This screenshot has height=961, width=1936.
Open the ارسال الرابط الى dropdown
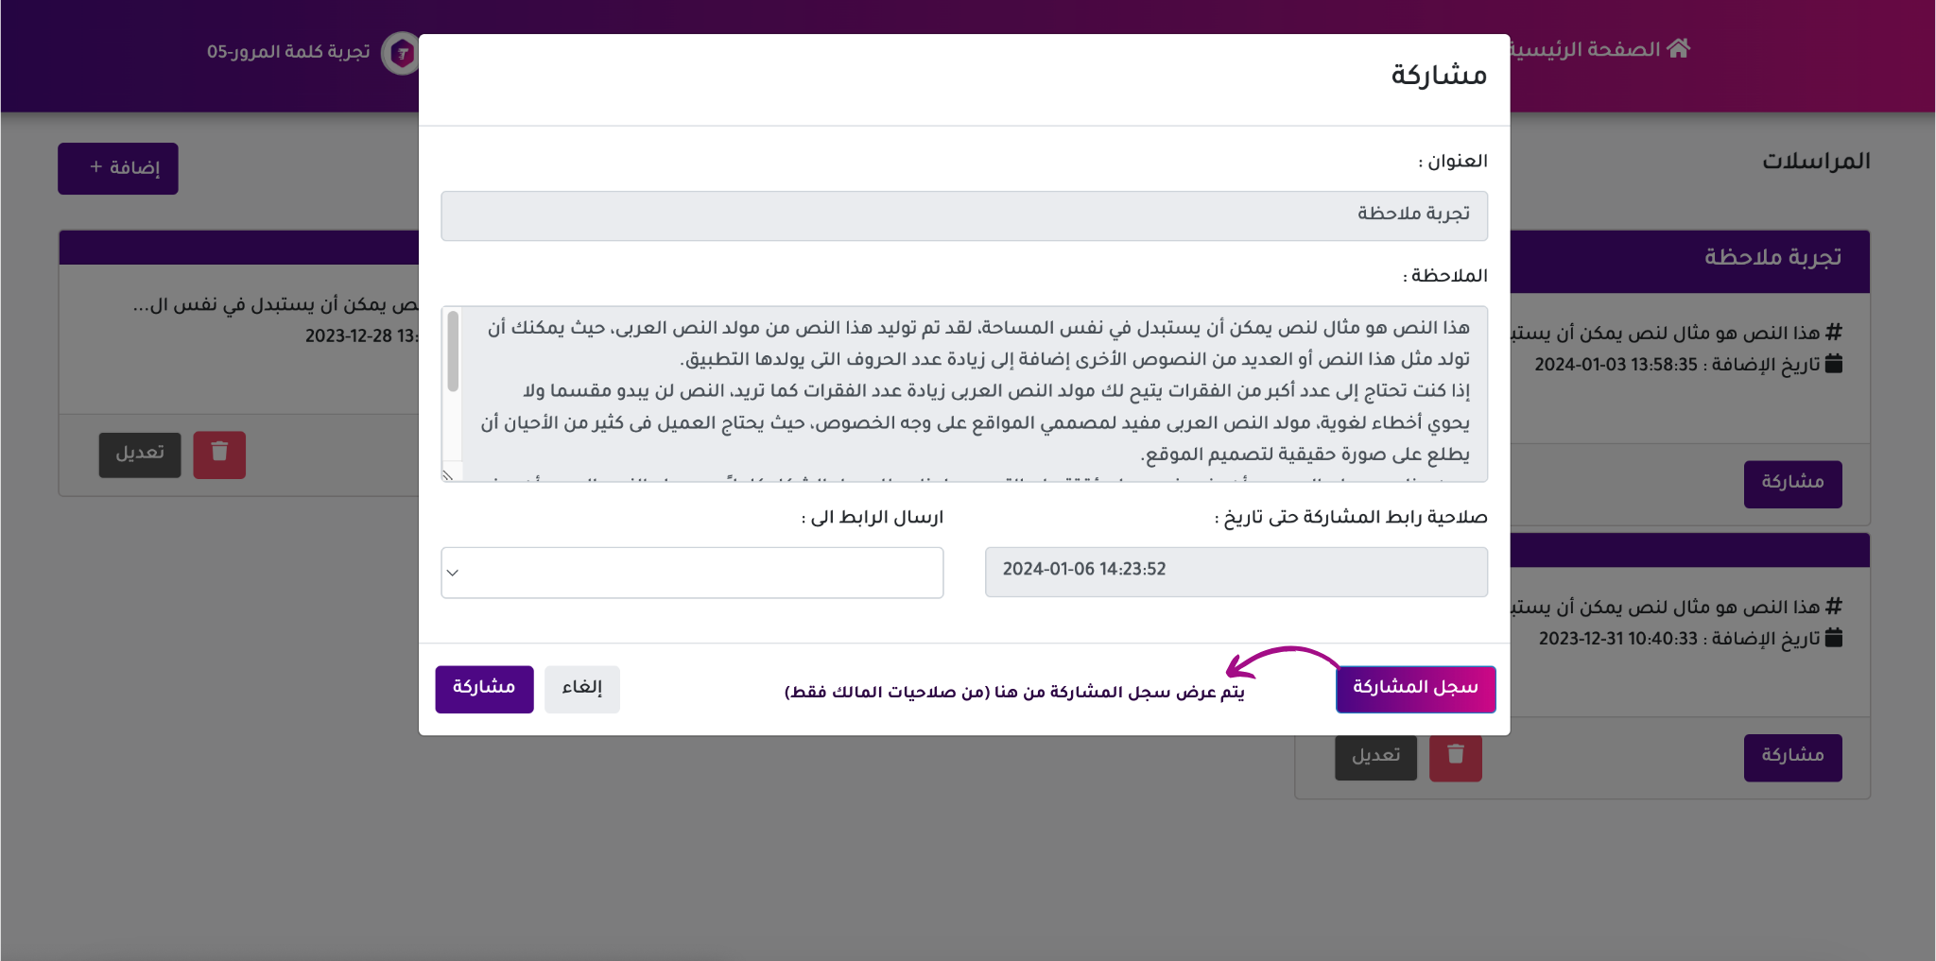pyautogui.click(x=692, y=573)
